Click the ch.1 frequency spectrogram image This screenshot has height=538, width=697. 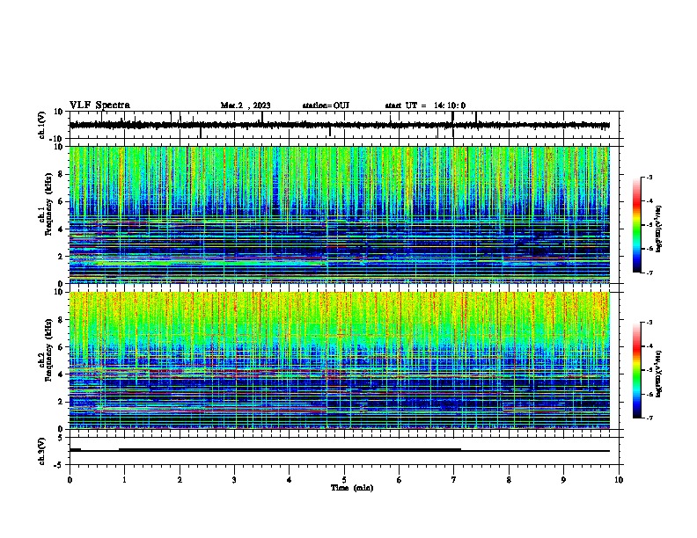[340, 214]
